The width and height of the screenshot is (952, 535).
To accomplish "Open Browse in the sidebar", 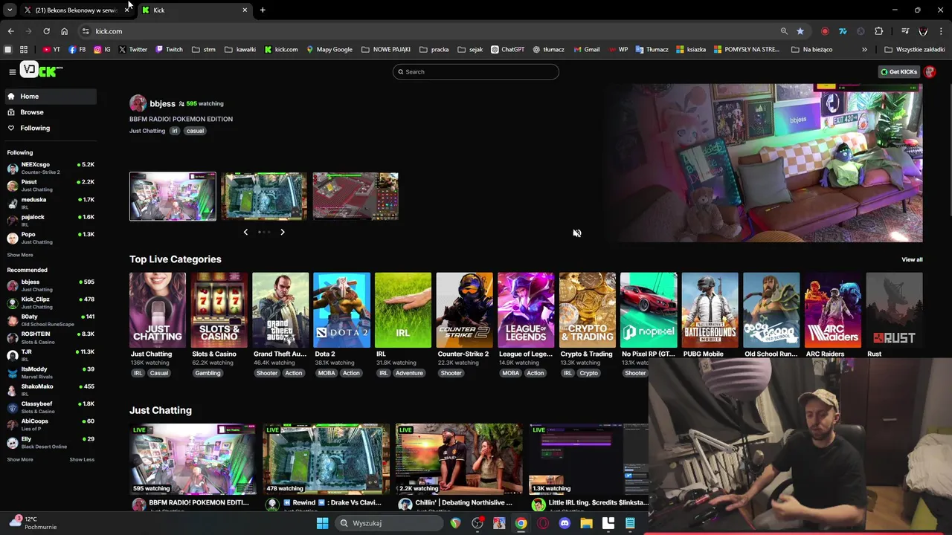I will pyautogui.click(x=49, y=112).
